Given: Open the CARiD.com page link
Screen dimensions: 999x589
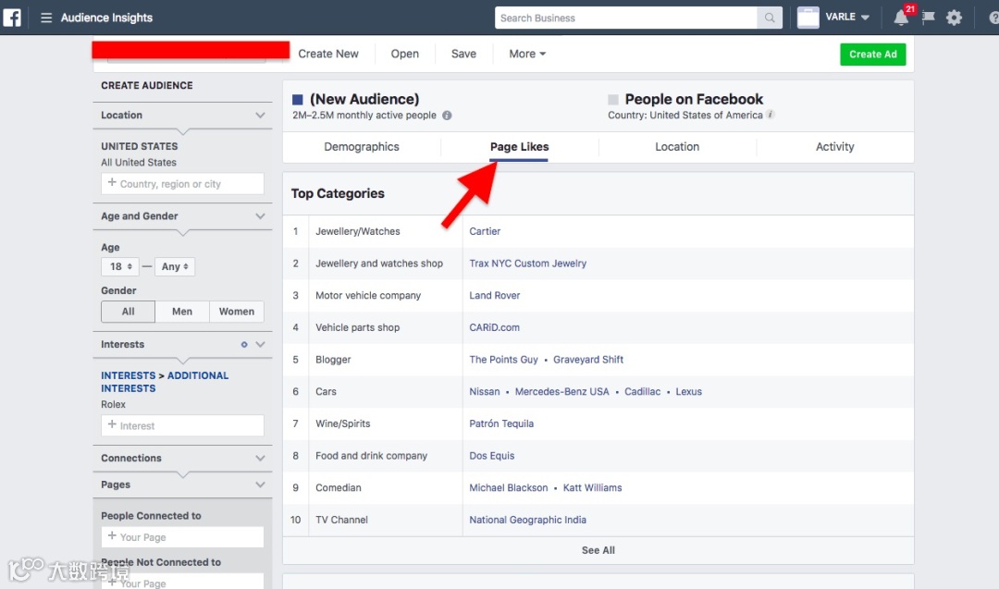Looking at the screenshot, I should coord(494,328).
